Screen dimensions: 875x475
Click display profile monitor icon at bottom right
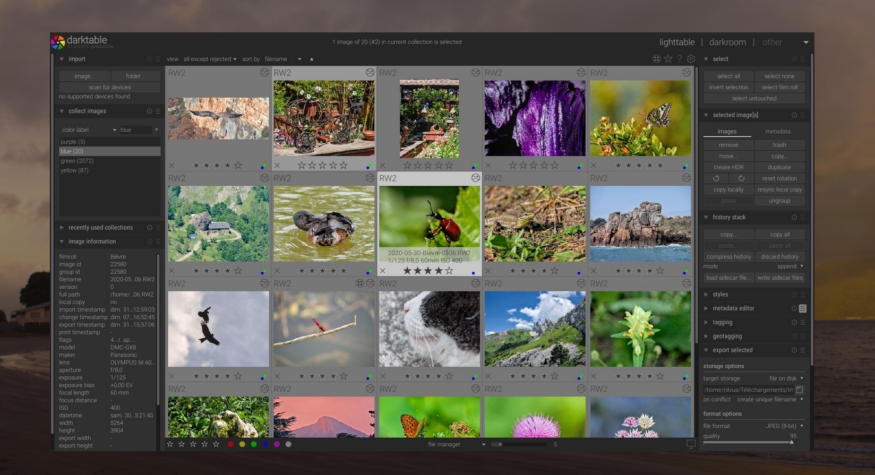(x=691, y=444)
